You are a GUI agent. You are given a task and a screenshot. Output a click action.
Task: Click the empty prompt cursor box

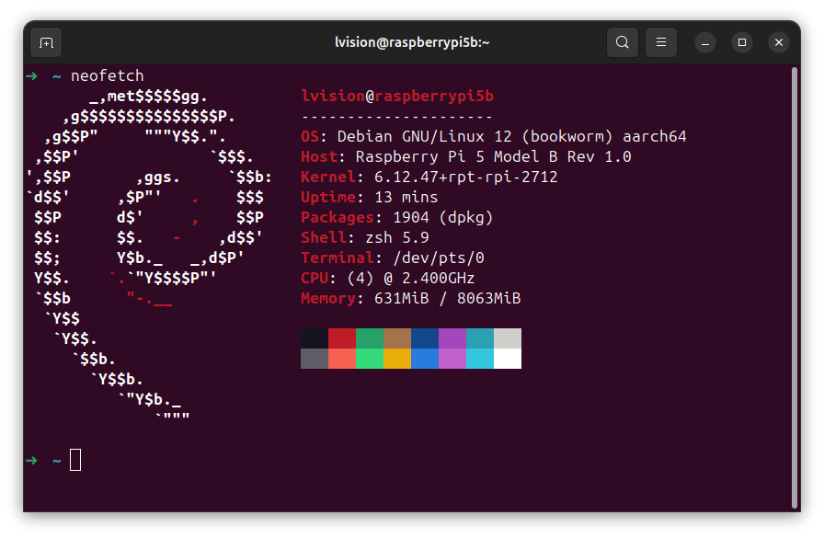(75, 460)
